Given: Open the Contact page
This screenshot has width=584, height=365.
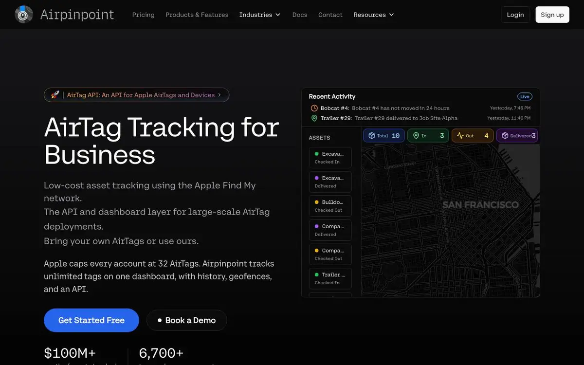Looking at the screenshot, I should pyautogui.click(x=330, y=15).
